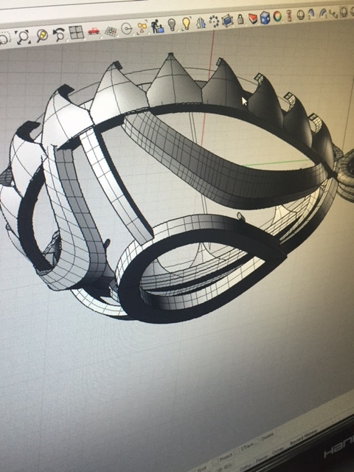Click the yellow light bulb Show icon

click(x=187, y=24)
